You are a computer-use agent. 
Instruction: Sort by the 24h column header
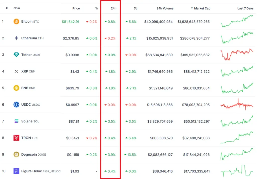113,8
